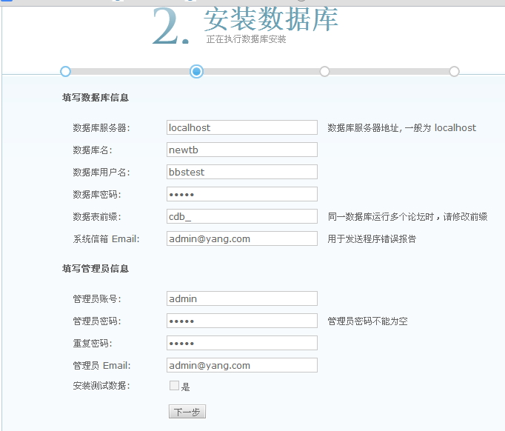
Task: Click the fourth step circle in progress bar
Action: coord(454,71)
